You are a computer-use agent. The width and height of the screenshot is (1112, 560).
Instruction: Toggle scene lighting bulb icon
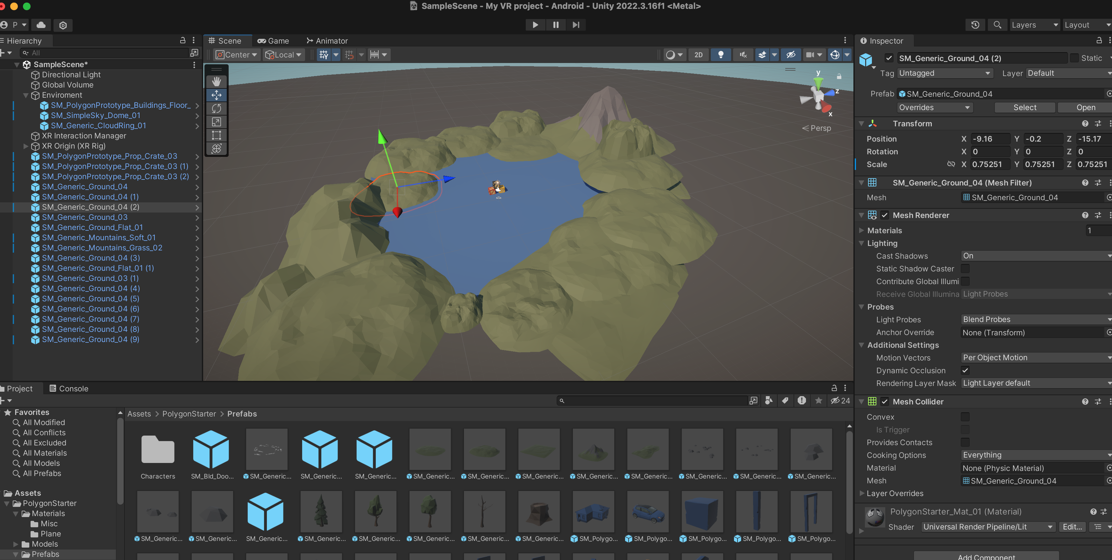point(720,55)
